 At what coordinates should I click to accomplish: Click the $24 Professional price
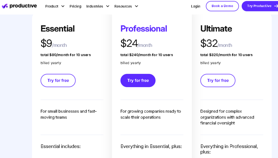pos(129,43)
